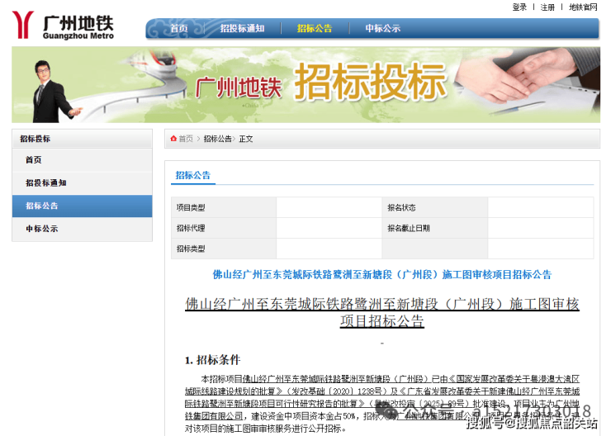
Task: Click the 登录 link at top right
Action: 519,7
